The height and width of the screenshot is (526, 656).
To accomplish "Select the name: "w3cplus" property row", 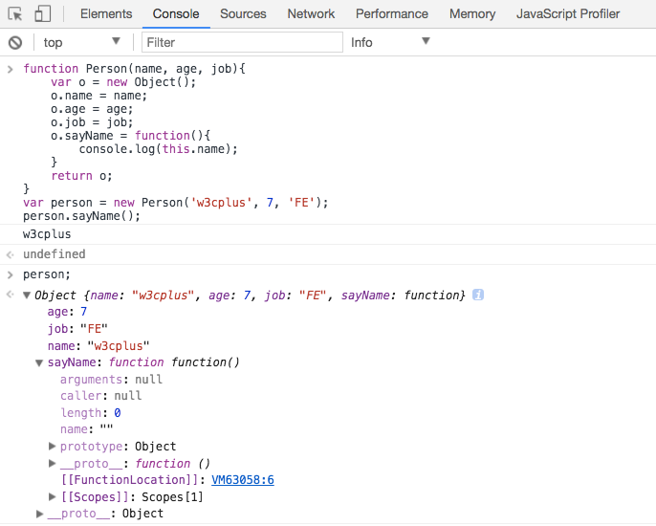I will 98,346.
